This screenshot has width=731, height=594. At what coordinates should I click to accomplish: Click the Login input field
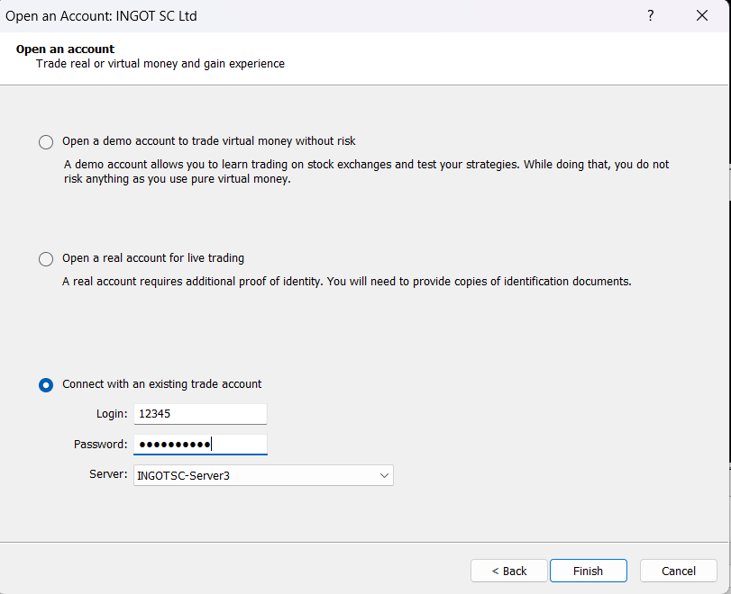pyautogui.click(x=200, y=414)
